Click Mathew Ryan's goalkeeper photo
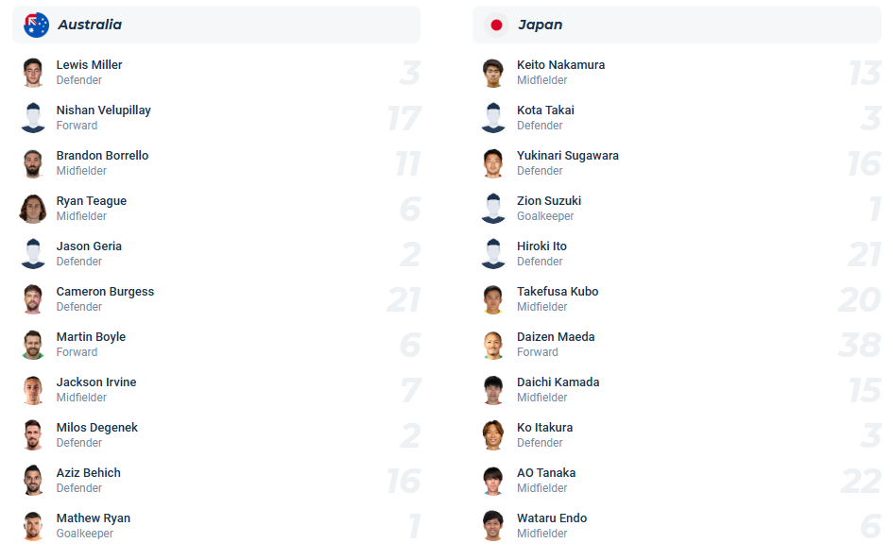This screenshot has width=893, height=560. click(x=33, y=526)
